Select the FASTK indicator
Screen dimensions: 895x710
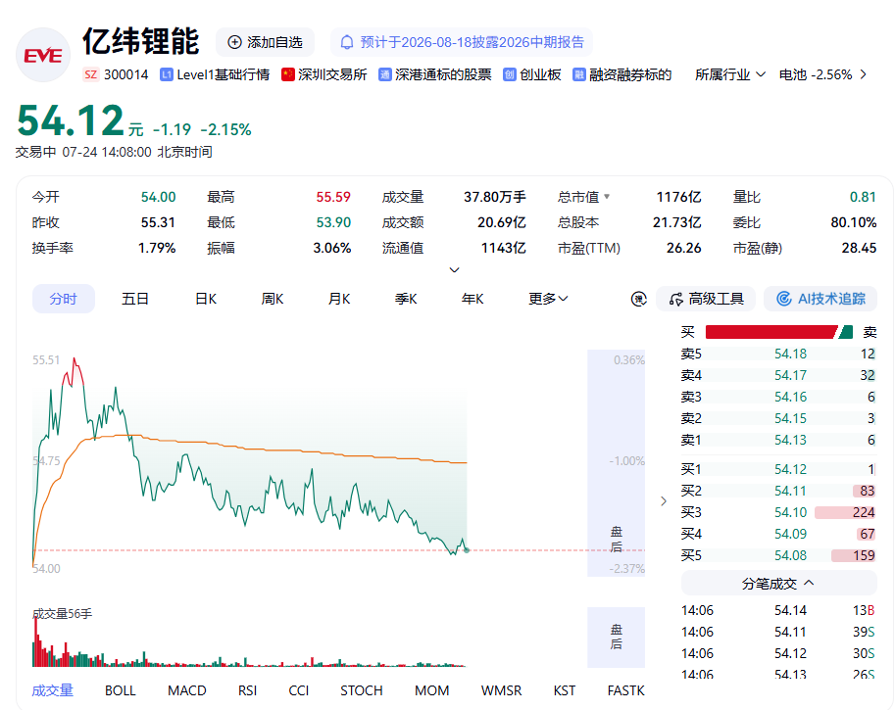[625, 690]
